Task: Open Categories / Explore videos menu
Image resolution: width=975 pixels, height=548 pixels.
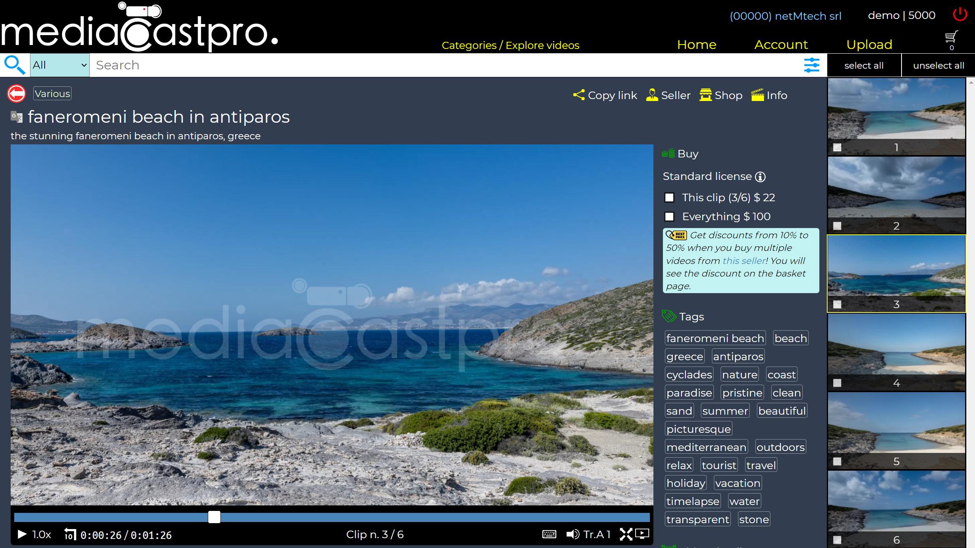Action: click(510, 45)
